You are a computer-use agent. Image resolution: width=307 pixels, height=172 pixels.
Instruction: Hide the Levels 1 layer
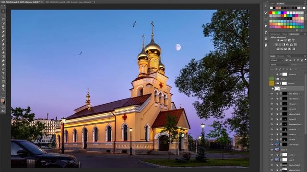coord(272,155)
